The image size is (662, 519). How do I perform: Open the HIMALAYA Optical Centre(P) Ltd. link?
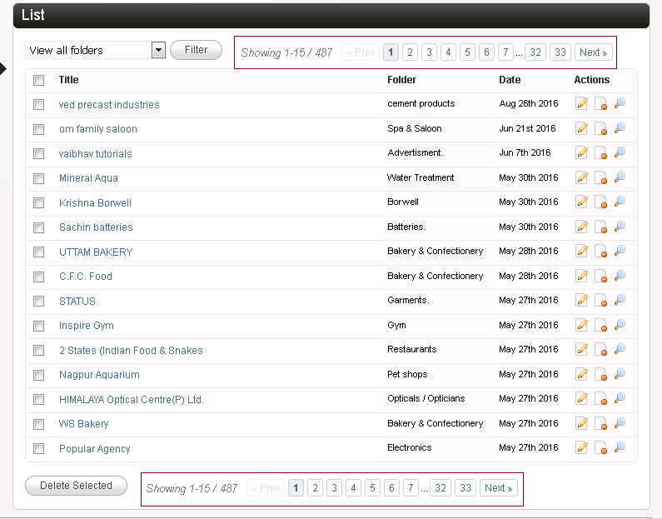[x=132, y=400]
